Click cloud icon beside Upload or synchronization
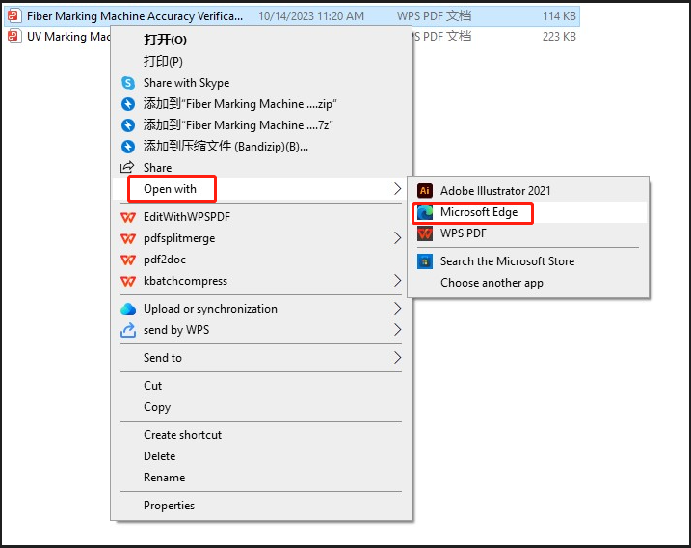691x548 pixels. (x=128, y=309)
